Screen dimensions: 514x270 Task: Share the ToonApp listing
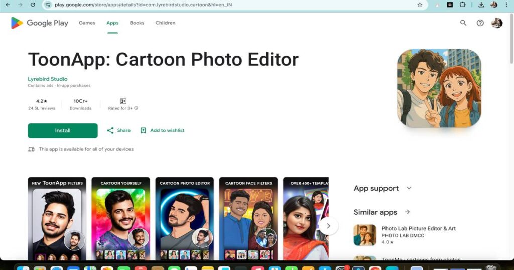(118, 130)
